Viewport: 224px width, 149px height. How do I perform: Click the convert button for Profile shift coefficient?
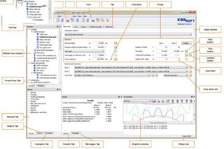190,55
